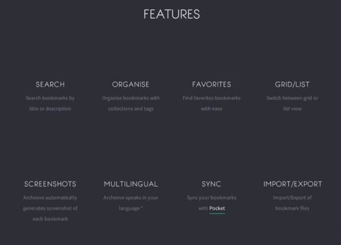
Task: Click the asterisk after 'language'
Action: click(142, 208)
